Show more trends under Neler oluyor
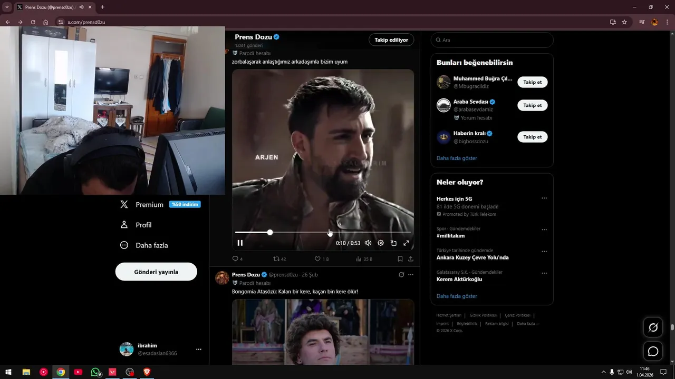Image resolution: width=675 pixels, height=379 pixels. (x=457, y=296)
